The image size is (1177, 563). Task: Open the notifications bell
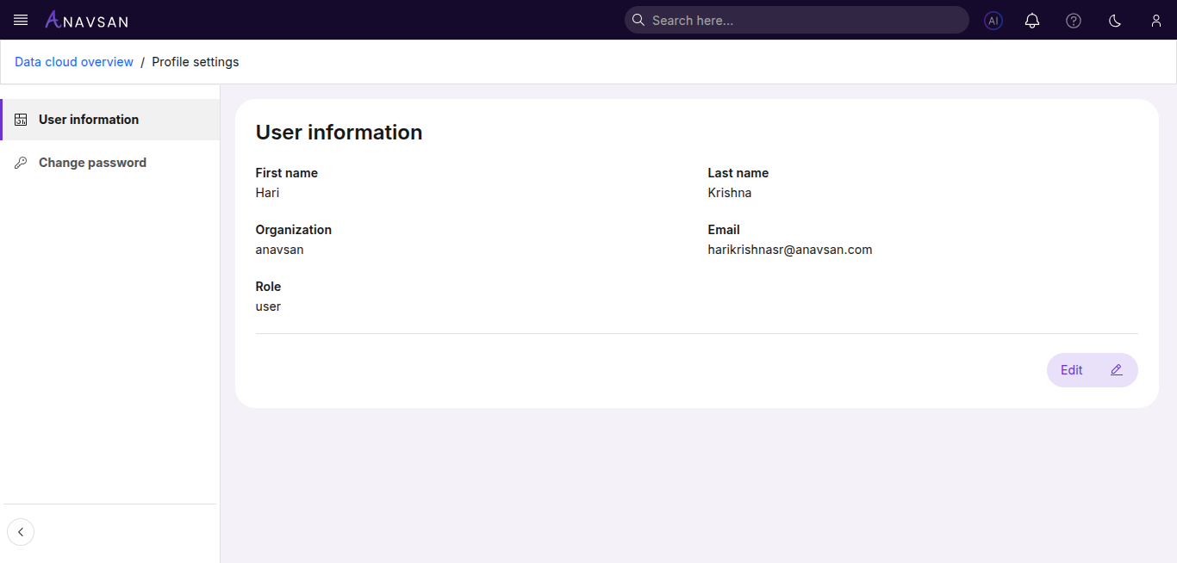[1032, 20]
